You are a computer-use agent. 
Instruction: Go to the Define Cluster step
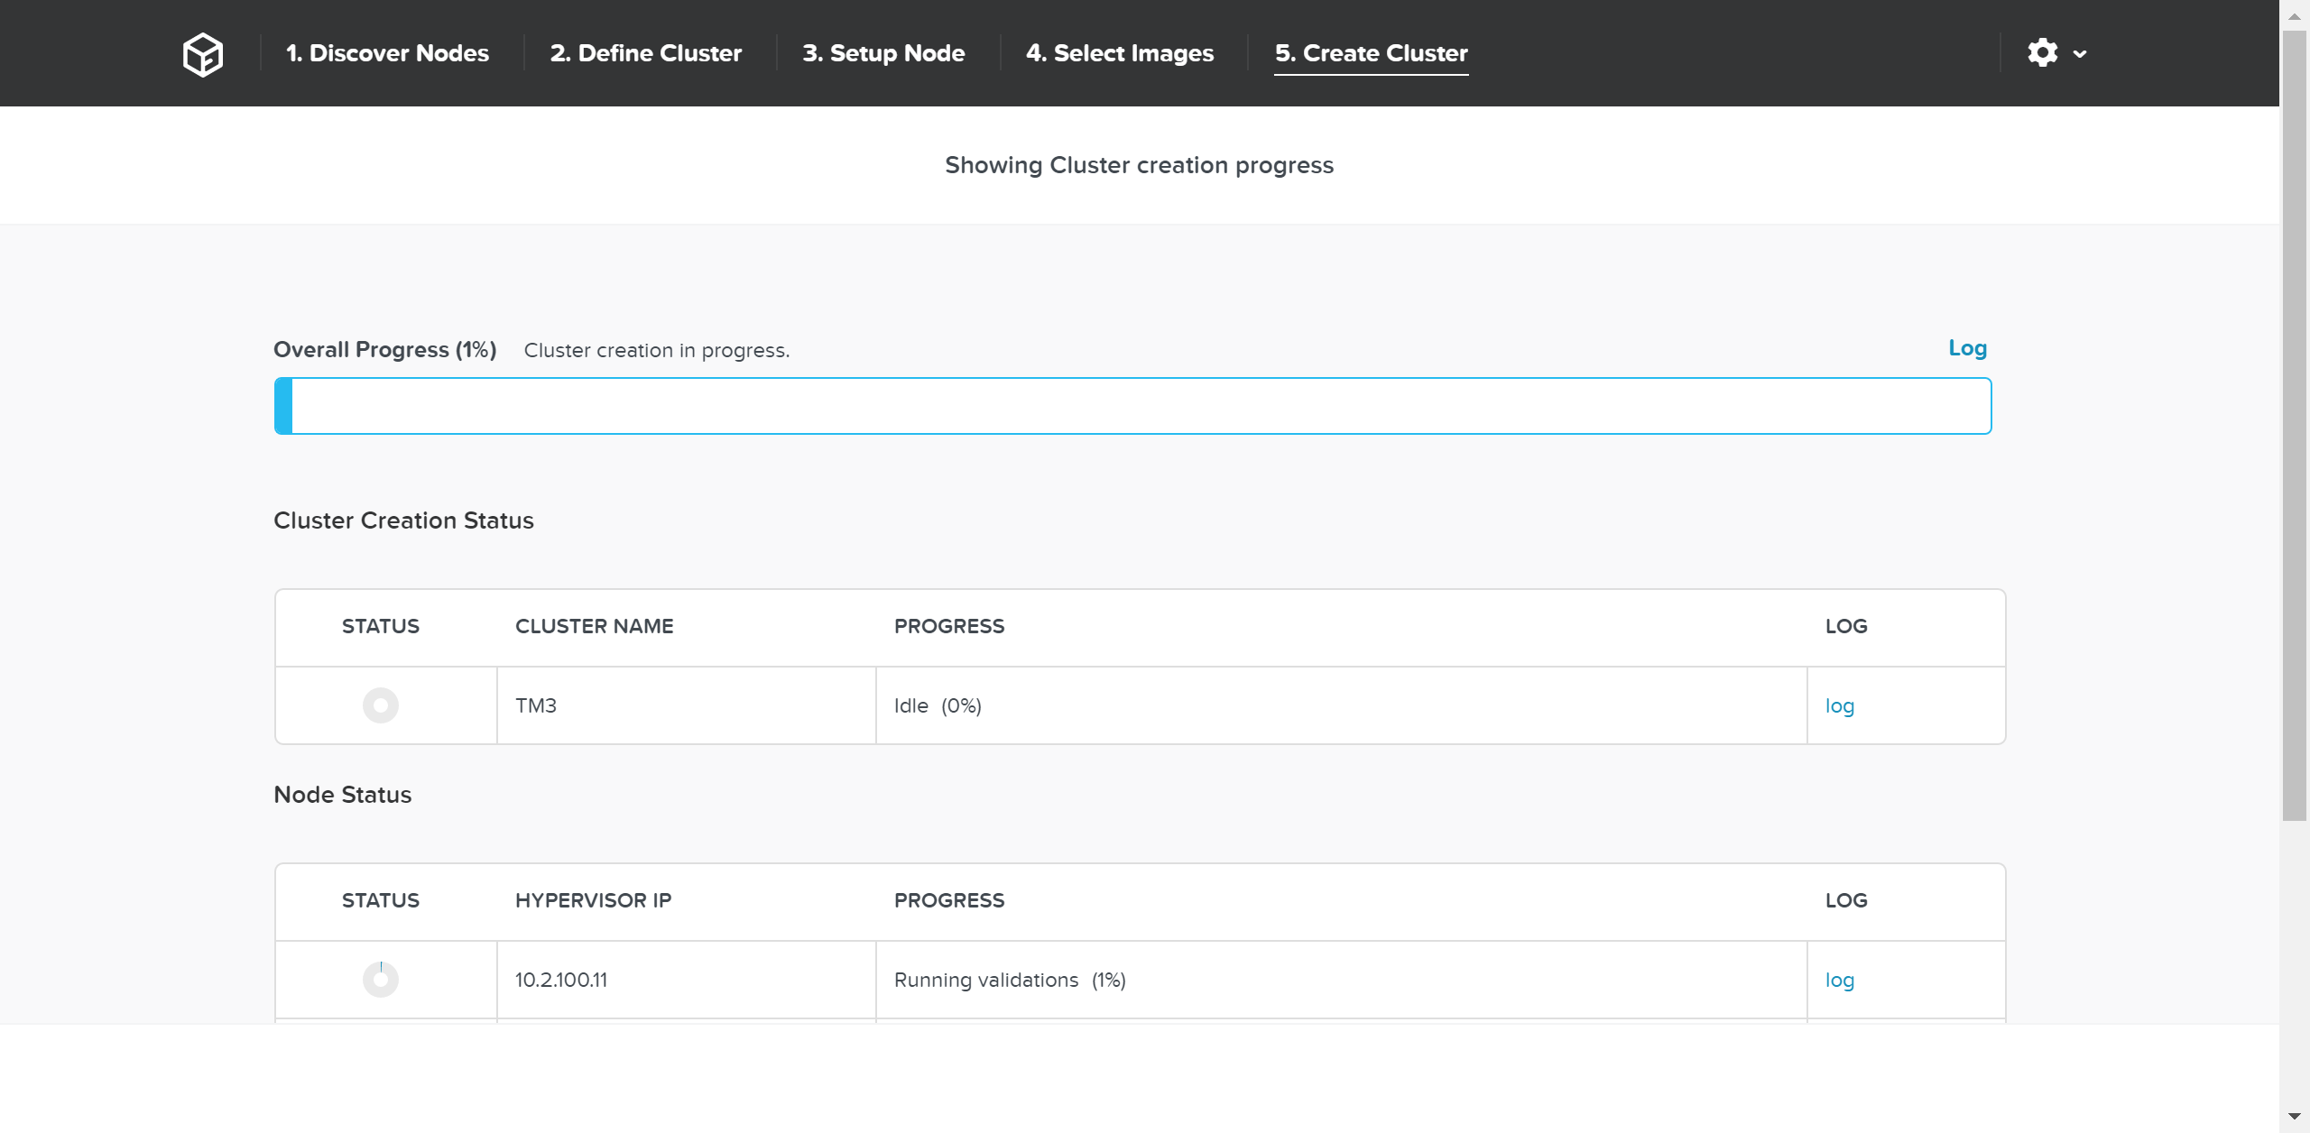(x=646, y=53)
